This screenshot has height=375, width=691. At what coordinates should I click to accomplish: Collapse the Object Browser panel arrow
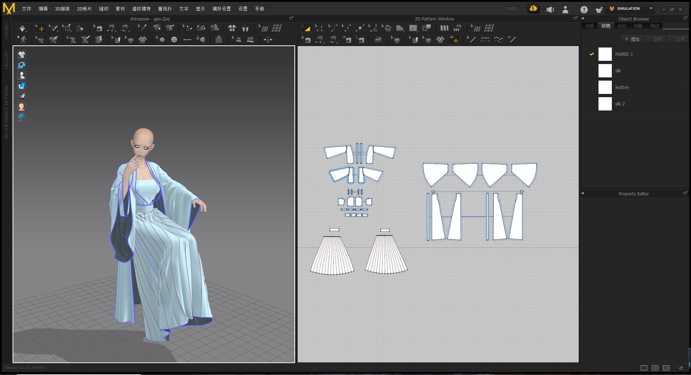583,19
